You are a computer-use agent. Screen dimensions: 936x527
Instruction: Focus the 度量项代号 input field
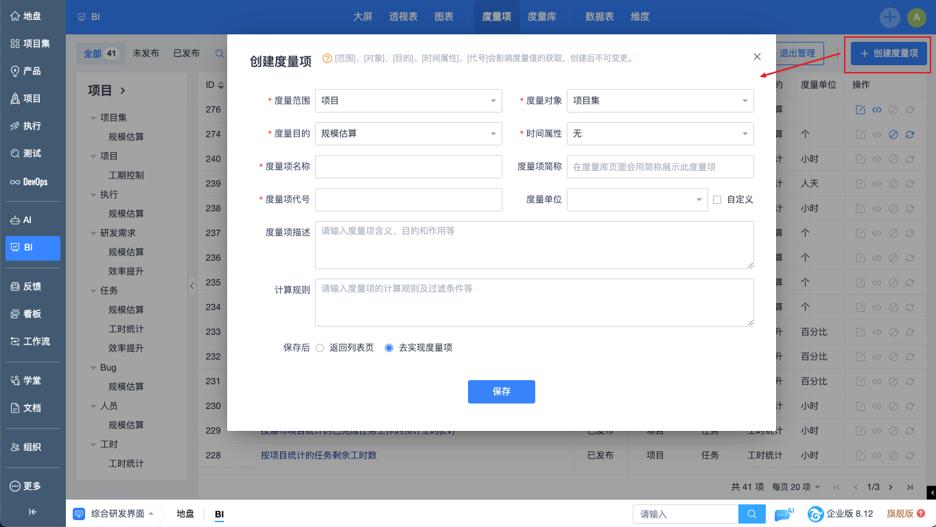pyautogui.click(x=408, y=200)
